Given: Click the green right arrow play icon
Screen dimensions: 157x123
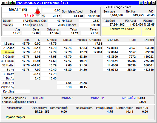Looking at the screenshot, I should point(15,3).
